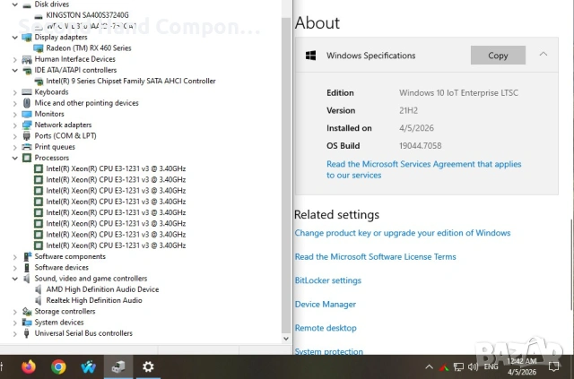Expand the Universal Serial Bus controllers node
The height and width of the screenshot is (379, 574).
[15, 333]
